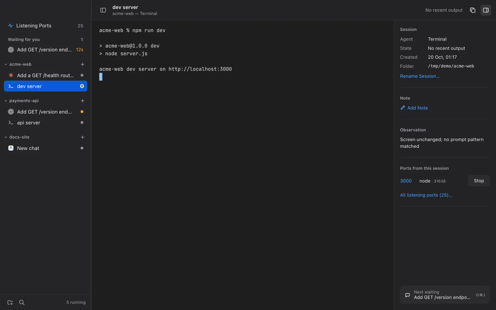
Task: Click the orange status dot in payments-api
Action: (x=82, y=112)
